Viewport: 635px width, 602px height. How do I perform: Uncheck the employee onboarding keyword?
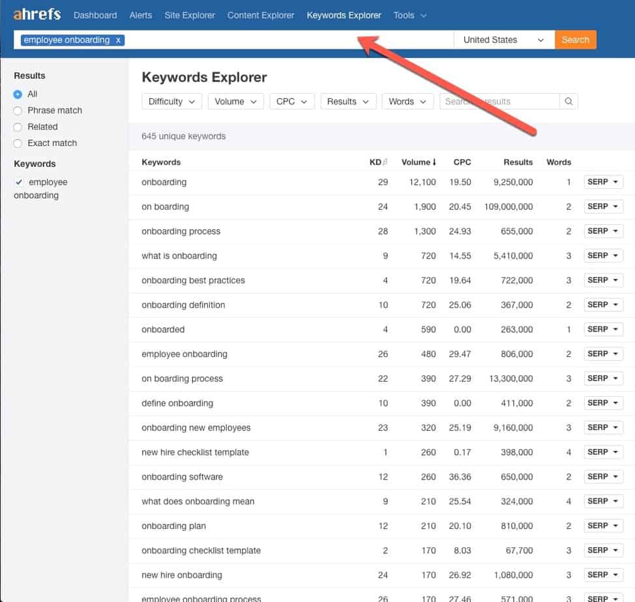(x=19, y=182)
